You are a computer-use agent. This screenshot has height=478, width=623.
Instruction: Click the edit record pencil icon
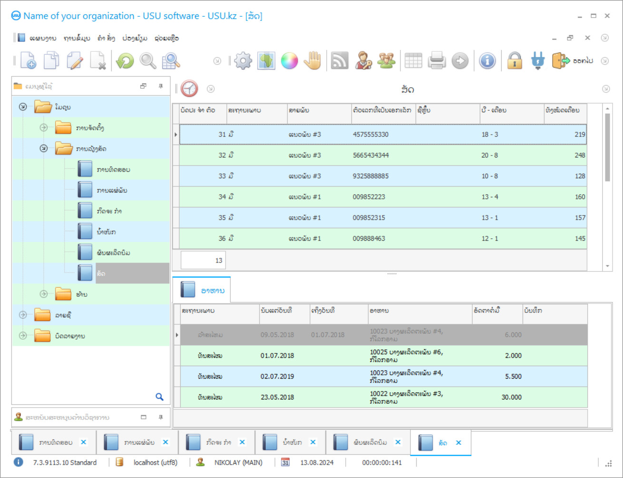coord(75,61)
